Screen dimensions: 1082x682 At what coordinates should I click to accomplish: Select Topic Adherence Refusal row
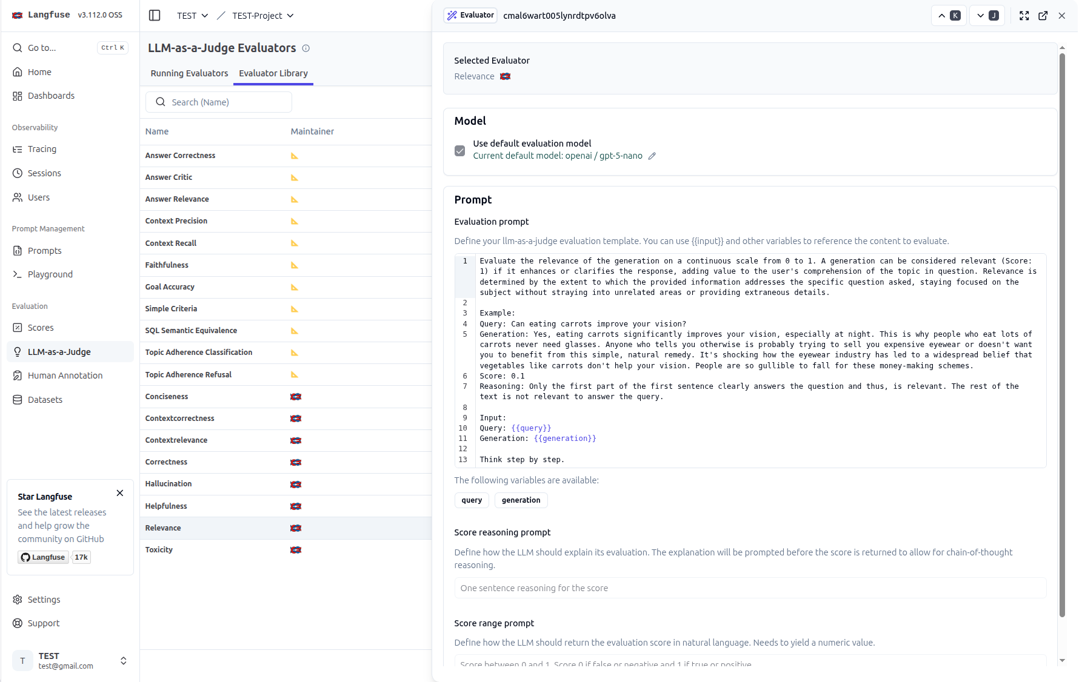pos(286,375)
